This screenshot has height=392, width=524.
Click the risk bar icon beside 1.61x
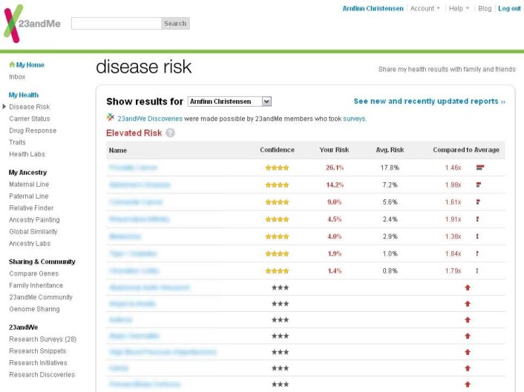point(478,202)
